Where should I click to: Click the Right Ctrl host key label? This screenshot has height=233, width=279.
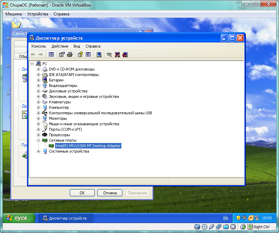pyautogui.click(x=261, y=227)
